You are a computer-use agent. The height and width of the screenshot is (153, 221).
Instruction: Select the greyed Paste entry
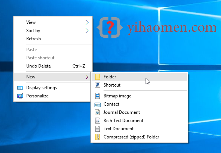pos(53,50)
